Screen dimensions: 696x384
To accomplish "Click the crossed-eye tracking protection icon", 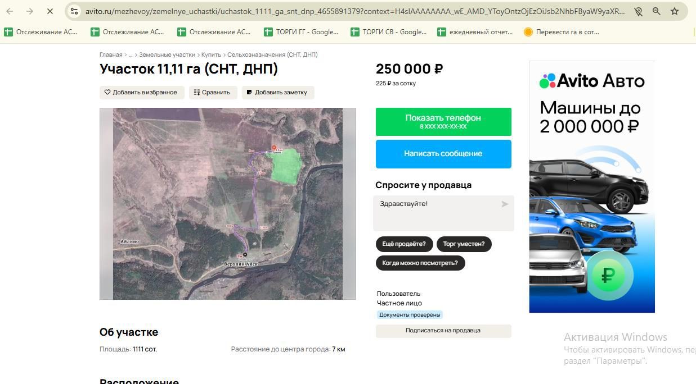I will click(638, 11).
